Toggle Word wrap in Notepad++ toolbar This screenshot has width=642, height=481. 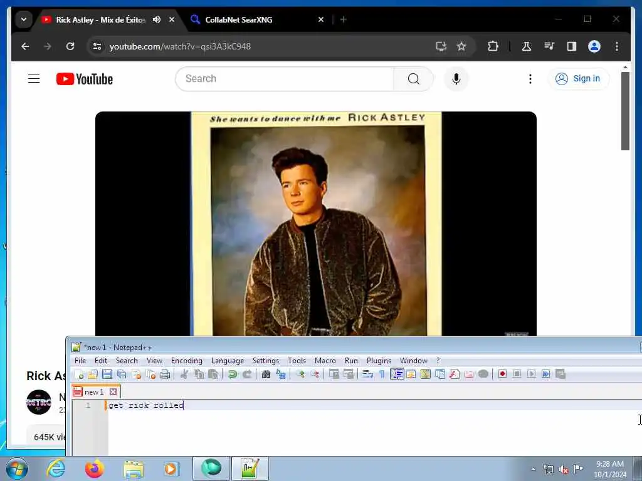367,374
